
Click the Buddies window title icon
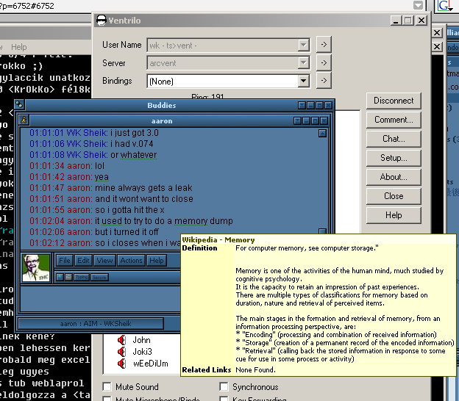[x=19, y=104]
